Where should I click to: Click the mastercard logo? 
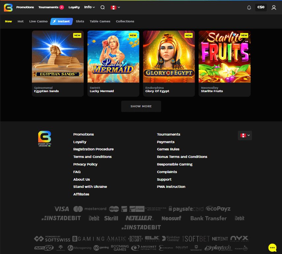click(90, 209)
